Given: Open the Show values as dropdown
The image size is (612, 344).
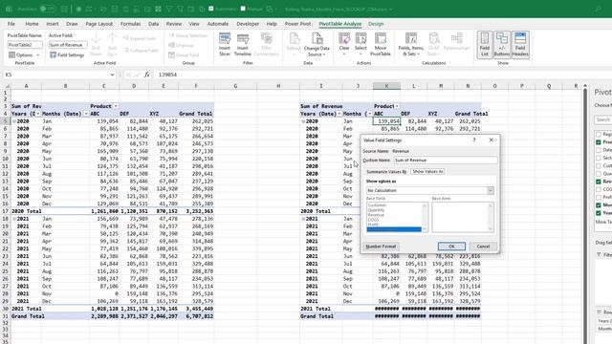Looking at the screenshot, I should (490, 190).
